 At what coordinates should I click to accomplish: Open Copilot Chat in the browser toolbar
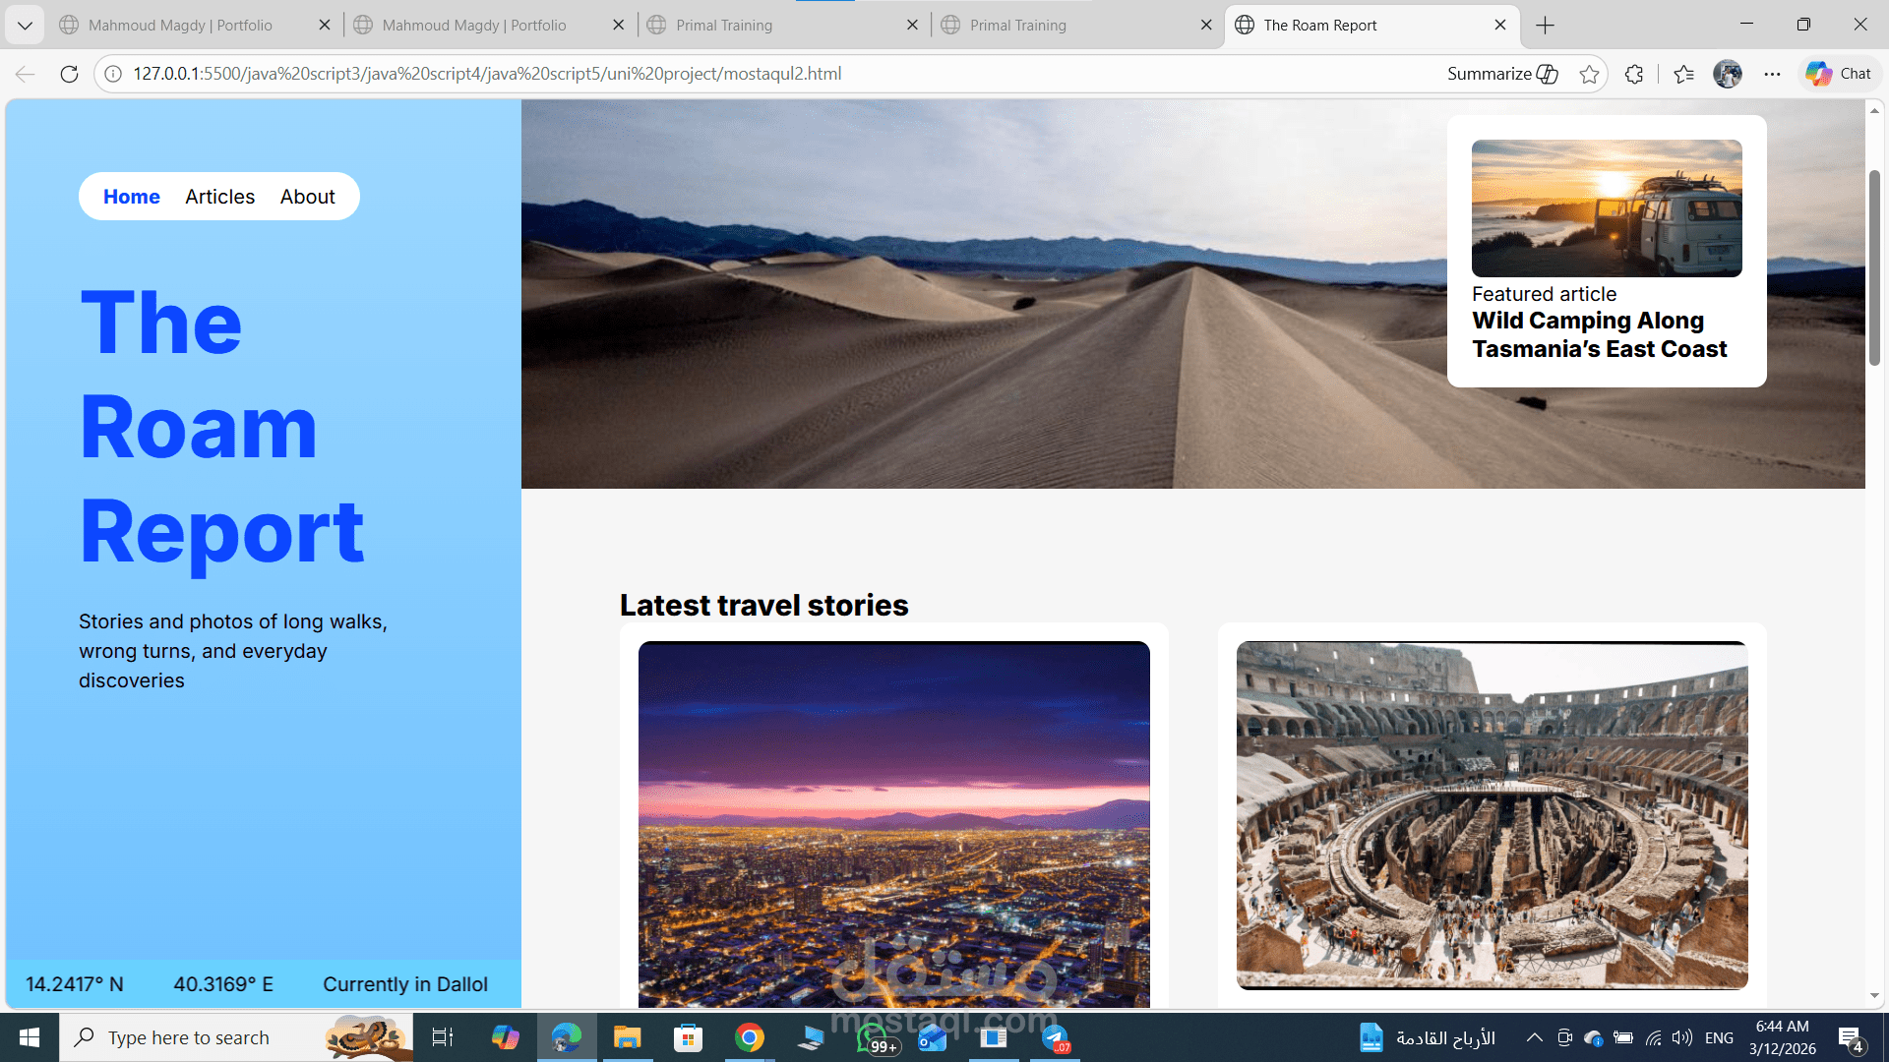(x=1838, y=73)
